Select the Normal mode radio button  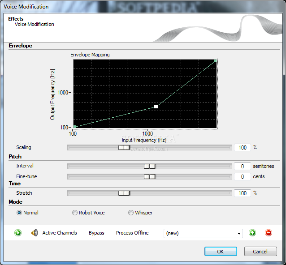click(x=19, y=213)
